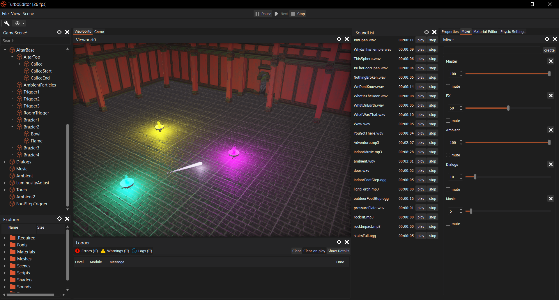Close the Viewport0 panel
This screenshot has height=300, width=559.
pos(347,39)
